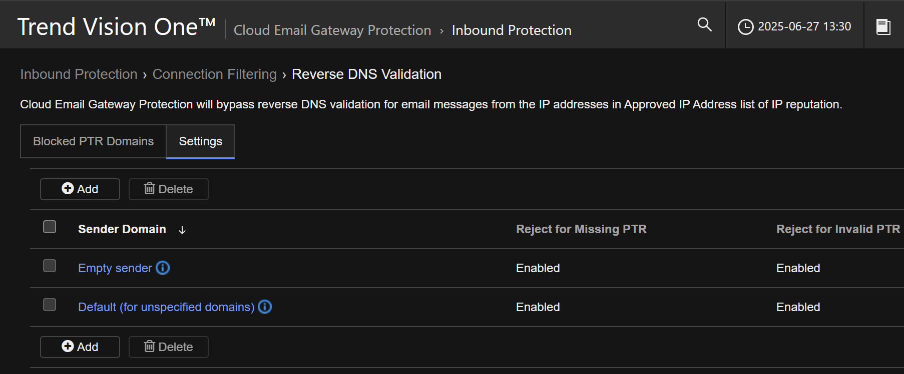This screenshot has width=904, height=374.
Task: Show info icon for Empty sender
Action: point(163,268)
